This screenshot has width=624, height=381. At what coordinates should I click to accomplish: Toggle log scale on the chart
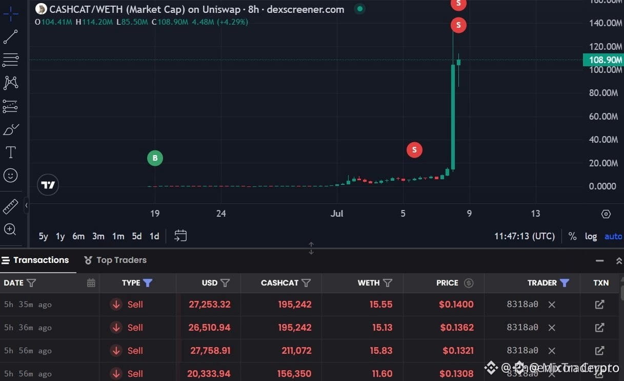tap(591, 236)
